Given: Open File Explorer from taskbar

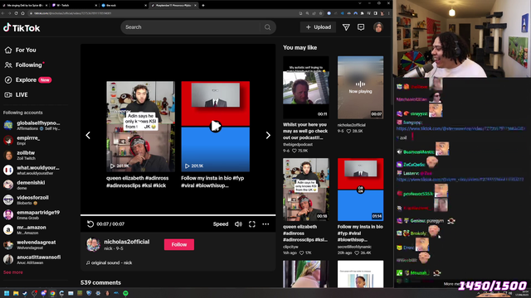Looking at the screenshot, I should point(16,293).
